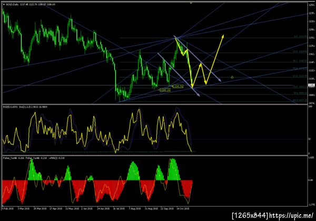Click the 0.0 Fibonacci level label near the top
Image resolution: width=316 pixels, height=221 pixels.
[300, 37]
